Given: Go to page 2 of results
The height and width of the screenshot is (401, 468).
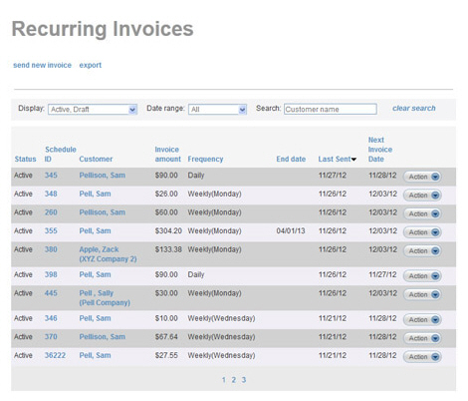Looking at the screenshot, I should point(234,380).
